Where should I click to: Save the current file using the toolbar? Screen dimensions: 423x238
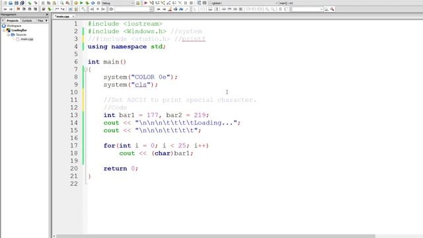click(x=16, y=3)
